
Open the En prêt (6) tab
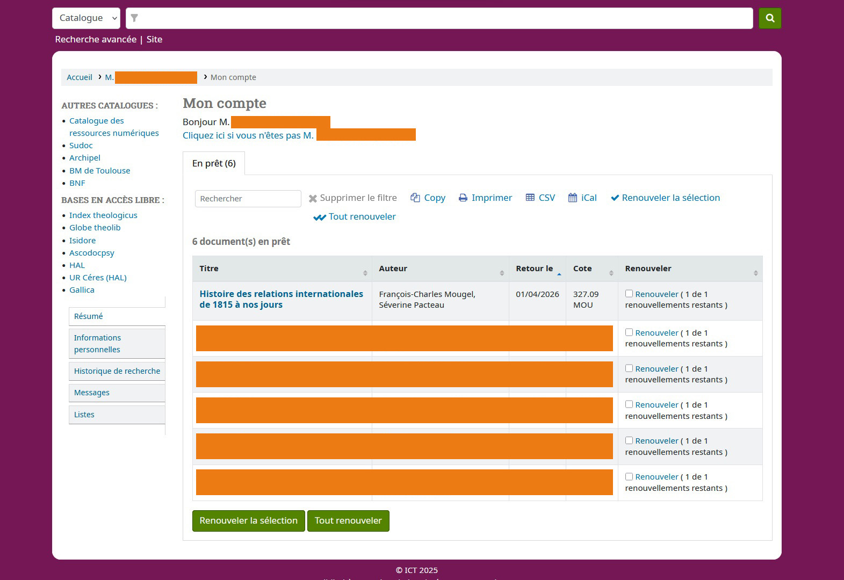pos(214,163)
